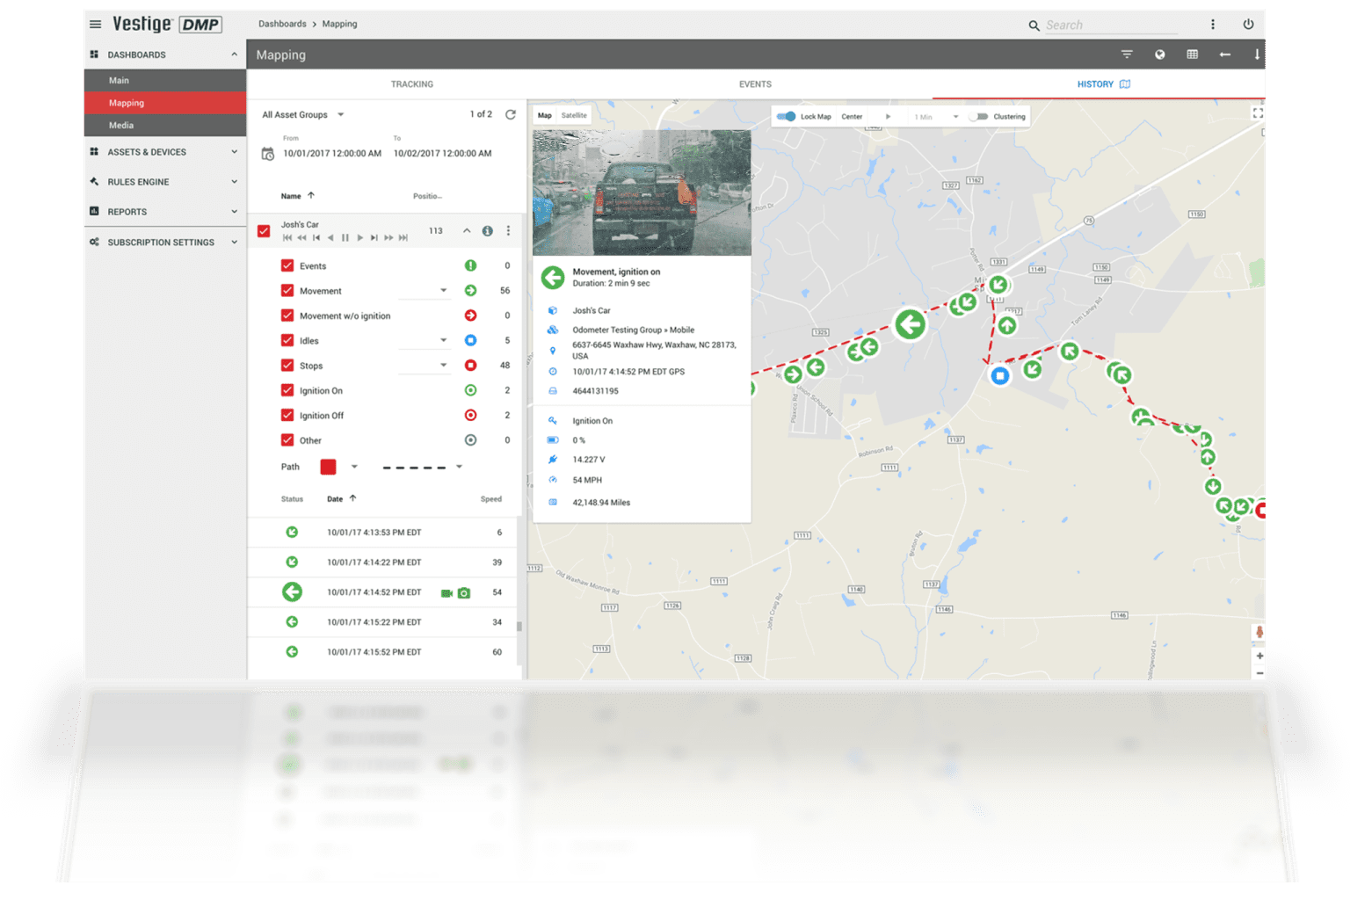Click the globe icon in Mapping header
The width and height of the screenshot is (1350, 907).
1160,54
